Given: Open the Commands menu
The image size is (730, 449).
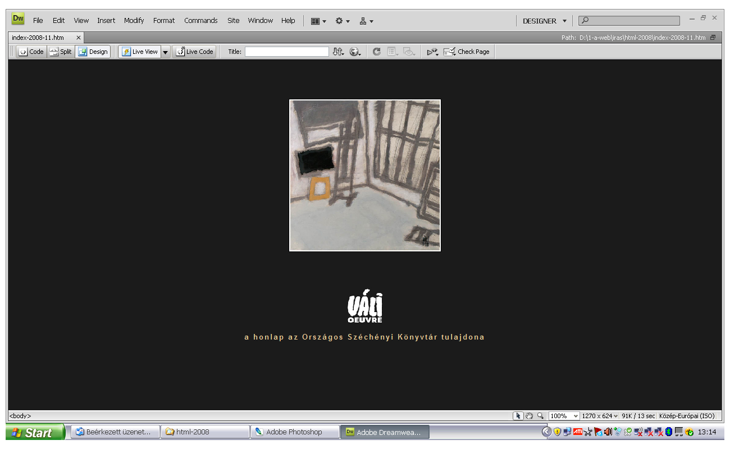Looking at the screenshot, I should (x=201, y=21).
